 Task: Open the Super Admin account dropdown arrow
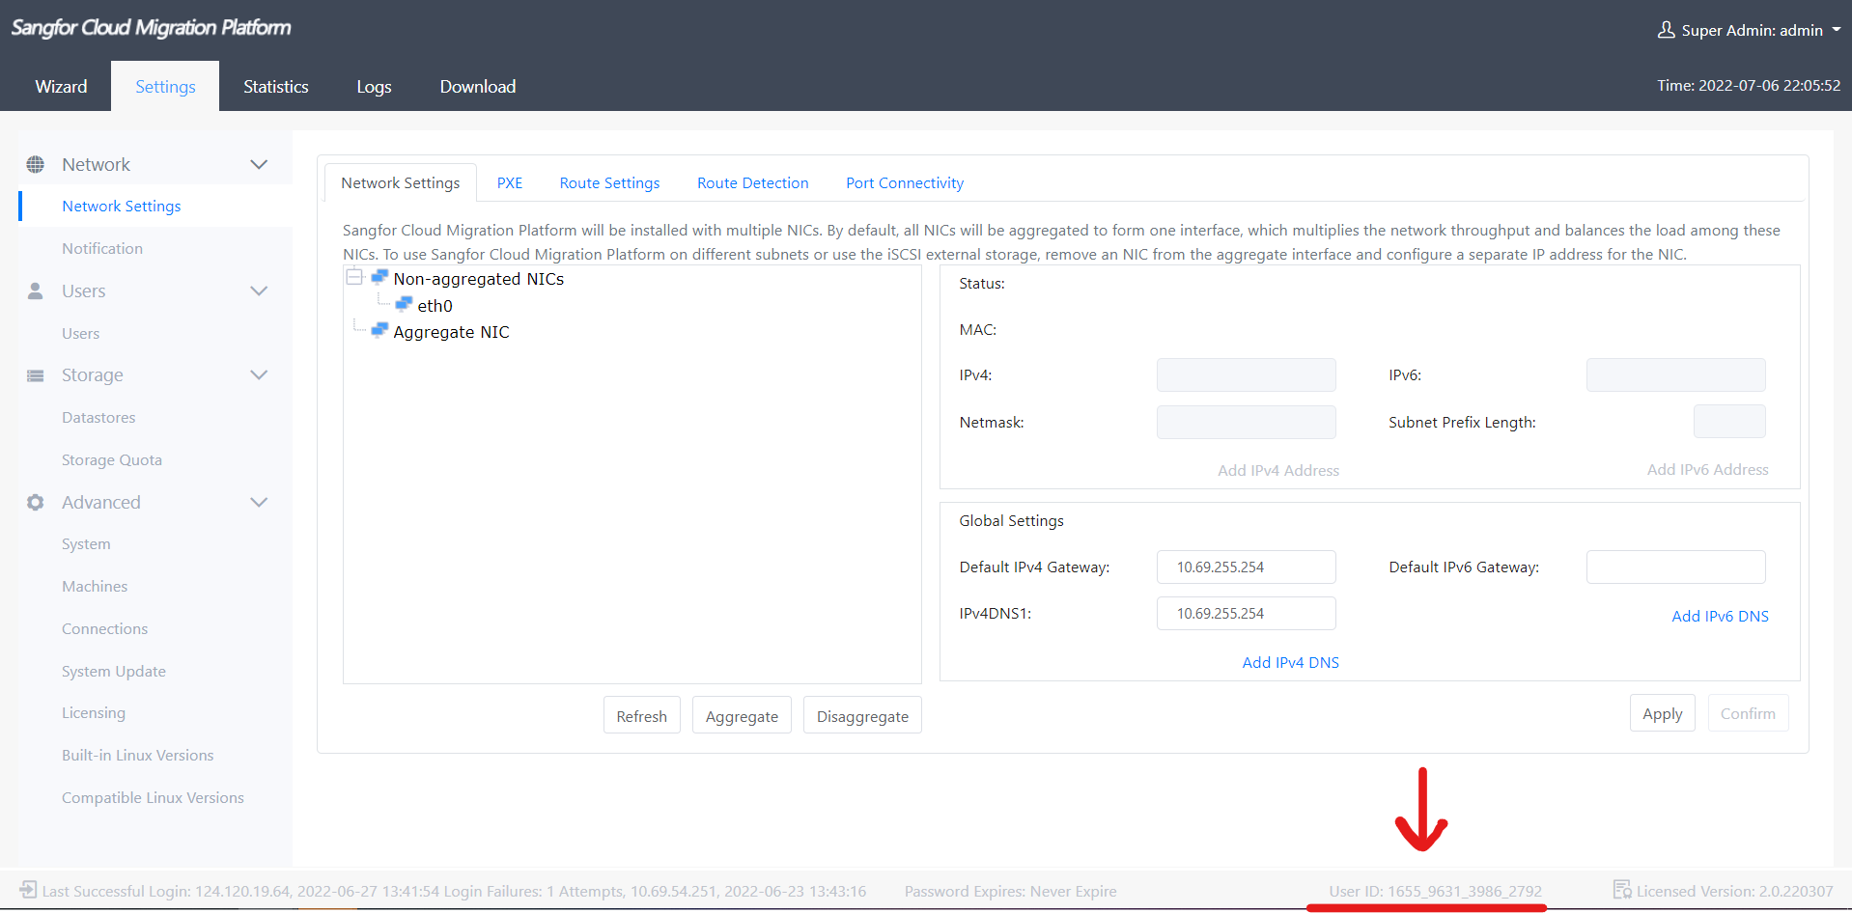(1837, 30)
